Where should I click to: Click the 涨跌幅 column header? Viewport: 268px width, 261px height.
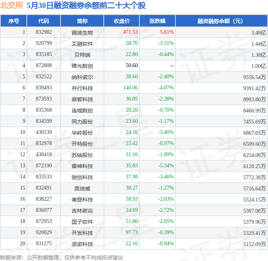coord(157,21)
